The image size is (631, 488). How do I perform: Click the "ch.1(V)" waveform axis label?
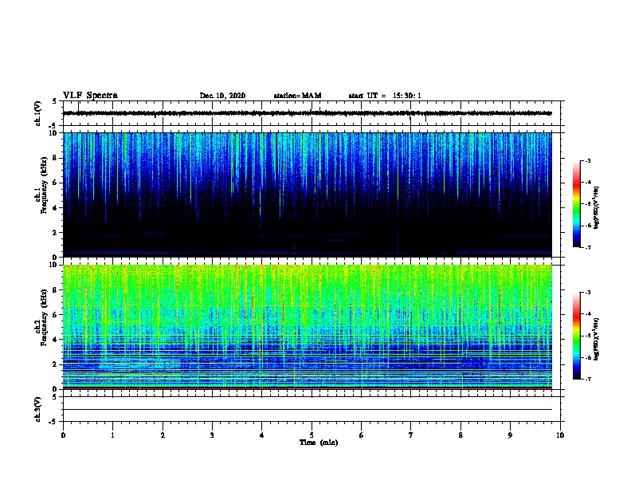coord(37,113)
